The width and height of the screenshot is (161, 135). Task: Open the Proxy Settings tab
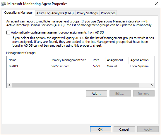point(87,13)
